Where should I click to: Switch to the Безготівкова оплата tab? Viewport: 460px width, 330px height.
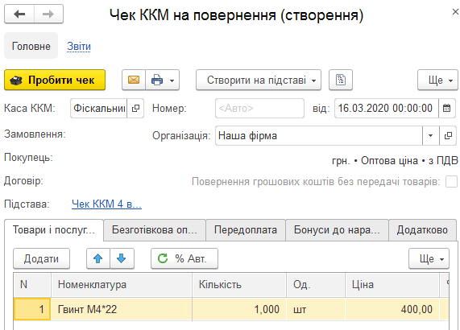click(155, 230)
